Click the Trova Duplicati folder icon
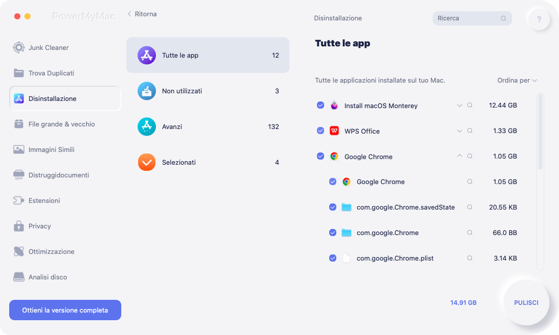The image size is (559, 335). tap(19, 73)
